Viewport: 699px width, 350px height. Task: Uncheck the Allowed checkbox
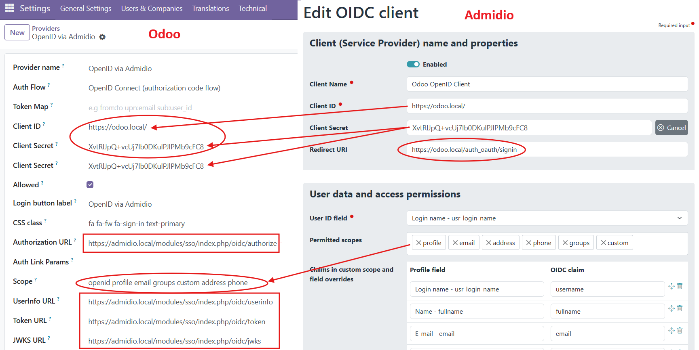click(90, 184)
